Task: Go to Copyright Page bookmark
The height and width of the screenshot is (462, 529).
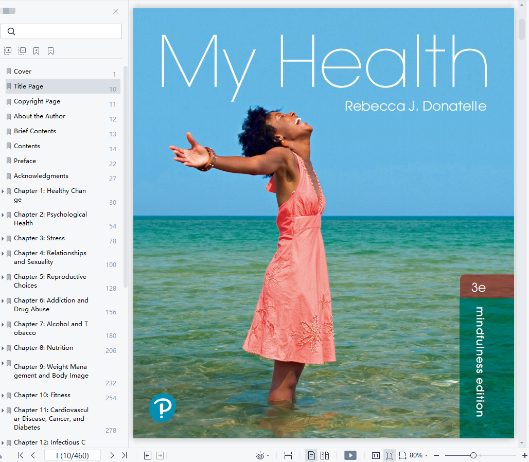Action: click(37, 101)
